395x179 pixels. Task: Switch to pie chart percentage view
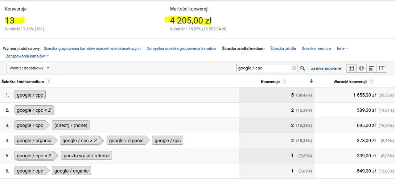[x=361, y=68]
